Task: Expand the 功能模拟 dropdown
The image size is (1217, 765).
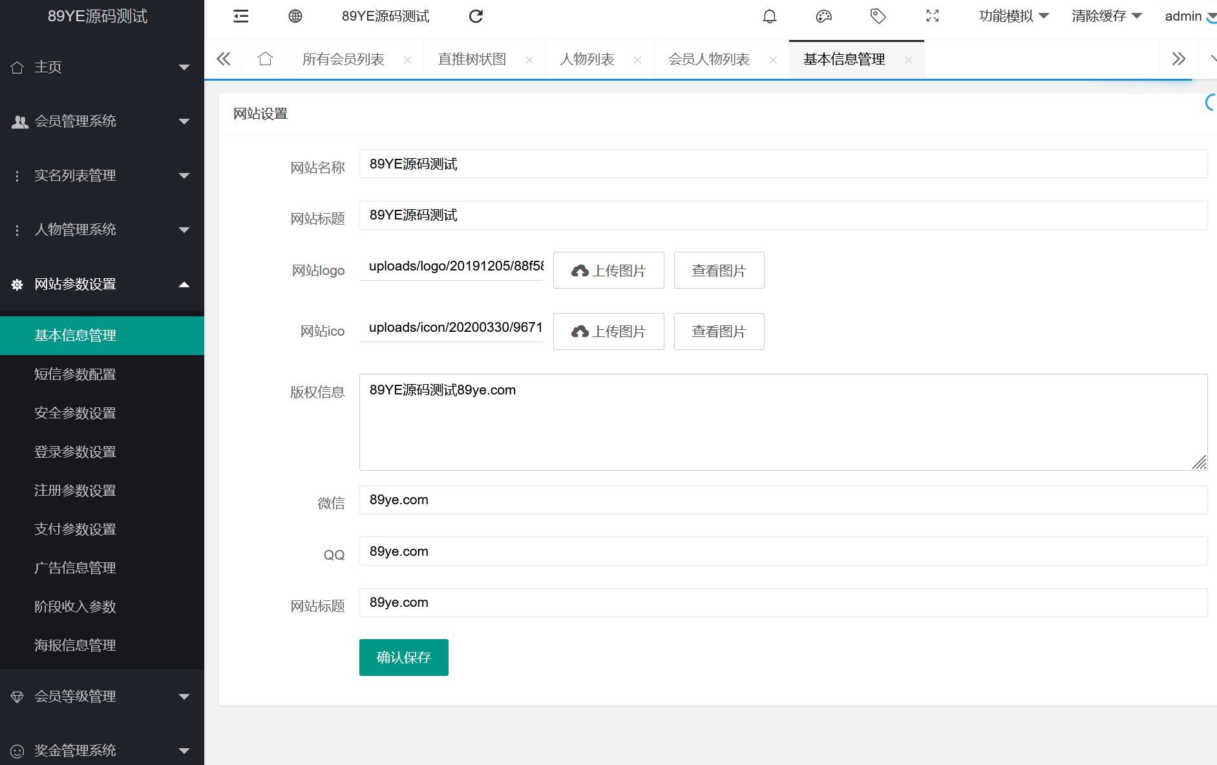Action: pos(1013,16)
